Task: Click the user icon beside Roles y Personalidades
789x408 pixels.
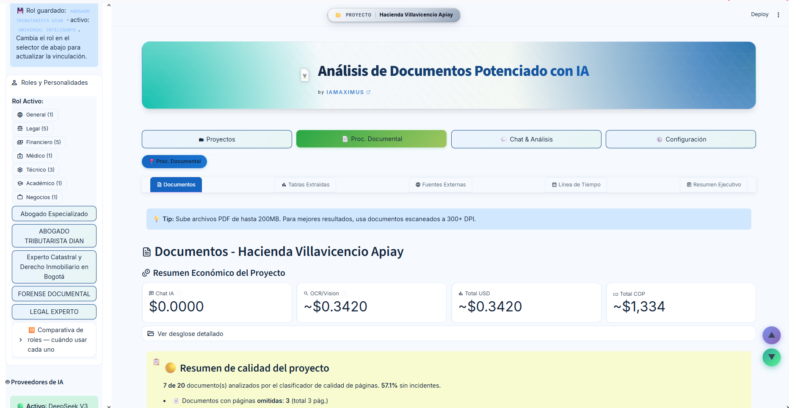Action: click(14, 83)
